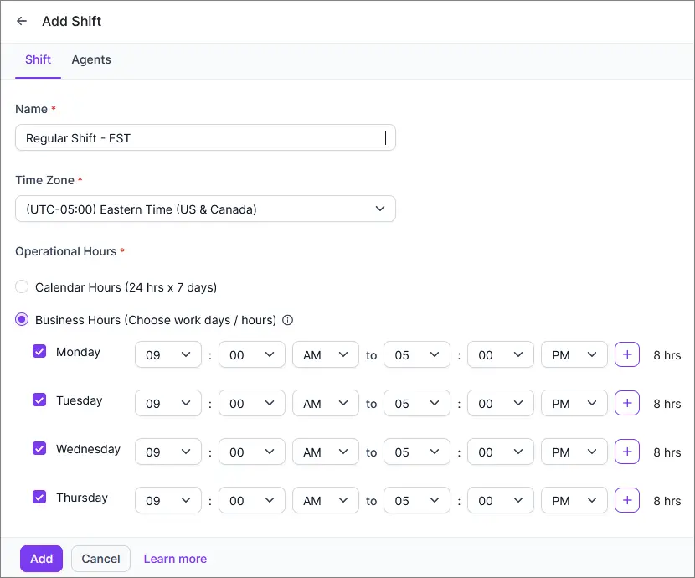Open Thursday end minutes dropdown
This screenshot has width=695, height=578.
click(501, 500)
